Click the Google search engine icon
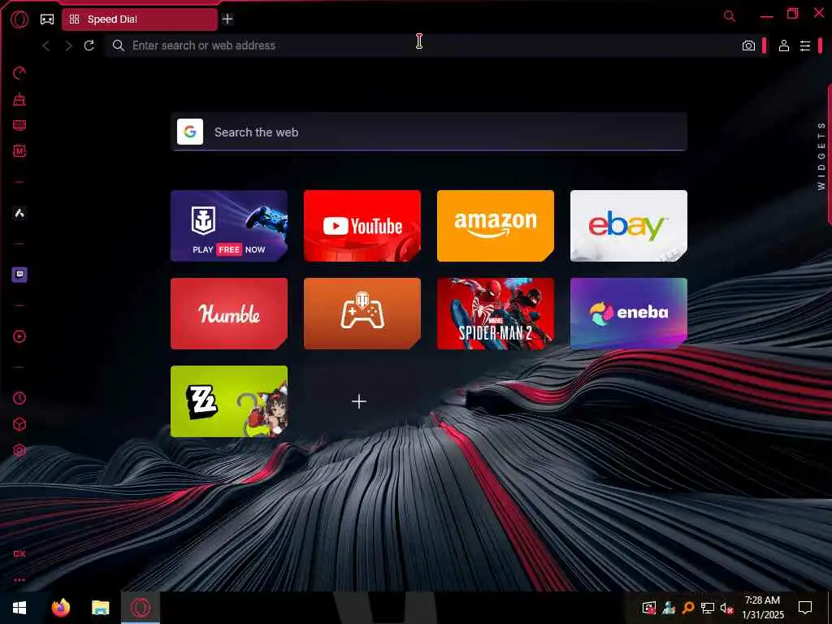The width and height of the screenshot is (832, 624). (190, 132)
